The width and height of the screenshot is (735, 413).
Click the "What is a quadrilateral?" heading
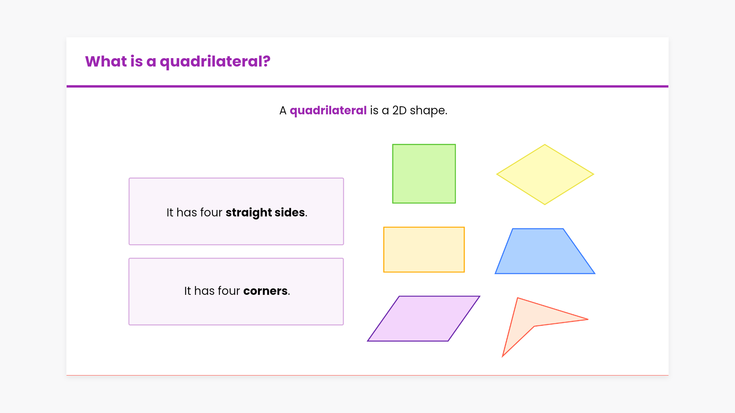[178, 62]
